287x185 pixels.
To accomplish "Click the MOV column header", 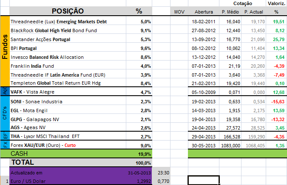I will [179, 12].
